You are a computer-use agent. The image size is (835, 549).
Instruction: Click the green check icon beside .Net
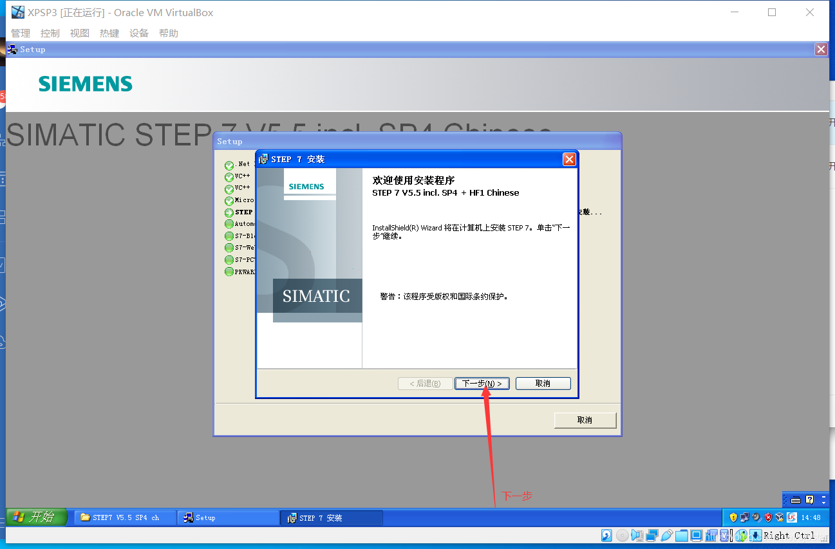(229, 165)
